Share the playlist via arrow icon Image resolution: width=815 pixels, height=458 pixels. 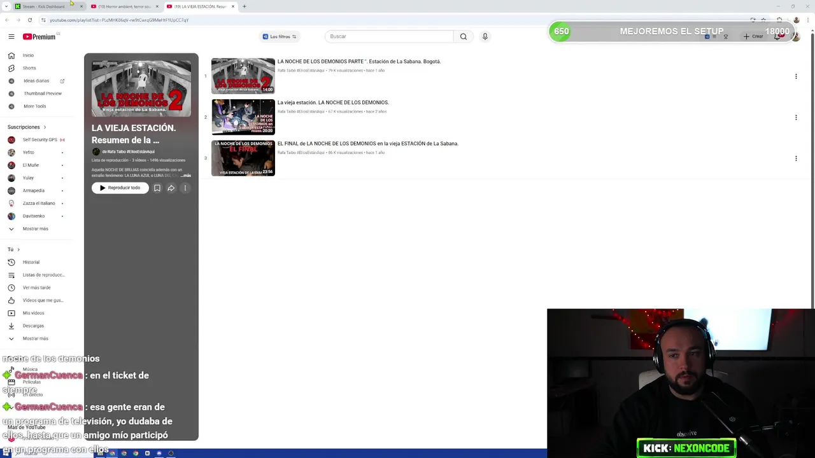(171, 188)
